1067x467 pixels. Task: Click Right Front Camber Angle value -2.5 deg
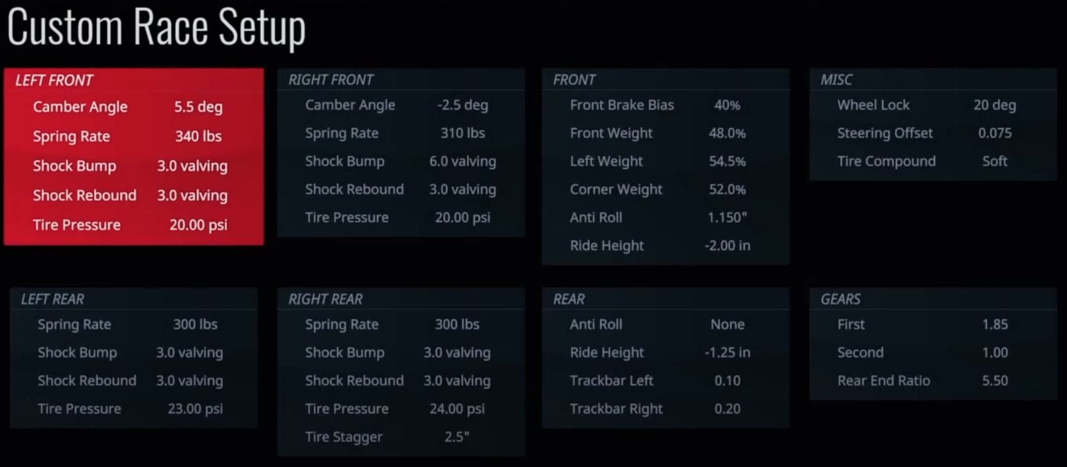click(463, 105)
